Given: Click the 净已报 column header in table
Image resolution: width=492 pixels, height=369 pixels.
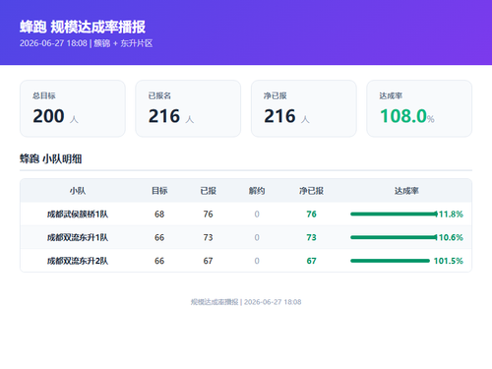Looking at the screenshot, I should 311,191.
